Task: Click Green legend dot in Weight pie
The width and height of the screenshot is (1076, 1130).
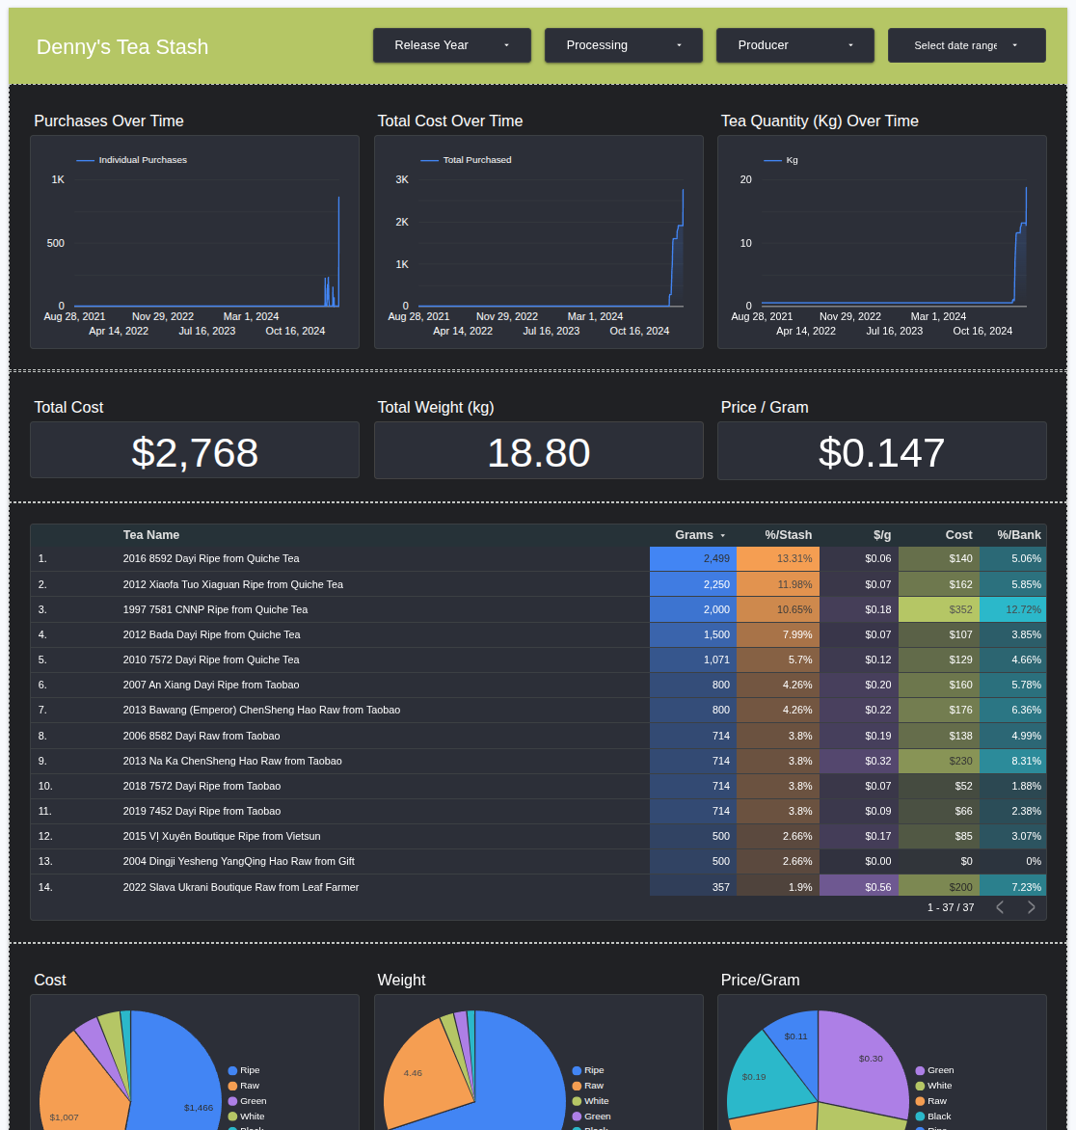Action: click(x=577, y=1117)
